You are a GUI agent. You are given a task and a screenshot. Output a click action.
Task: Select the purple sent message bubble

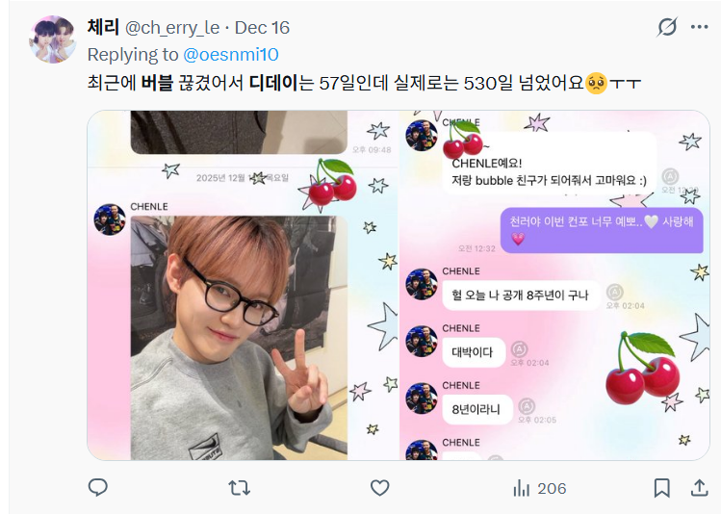(602, 230)
